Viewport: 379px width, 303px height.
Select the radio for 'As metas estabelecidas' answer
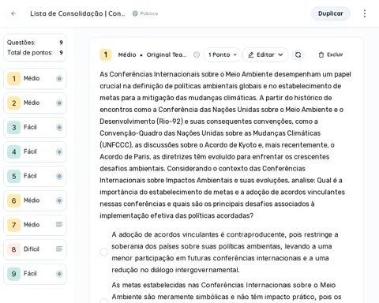coord(104,301)
